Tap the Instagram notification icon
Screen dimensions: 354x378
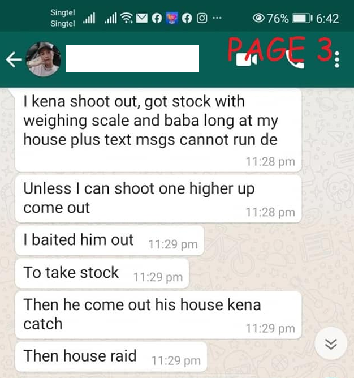coord(202,18)
